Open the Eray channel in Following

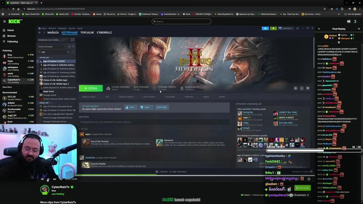point(18,56)
